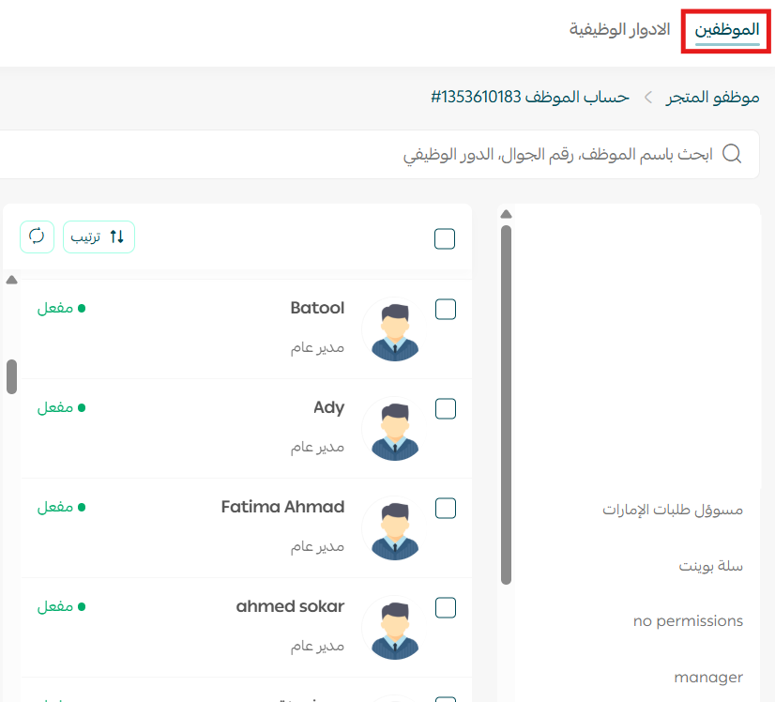Check the select-all checkbox in the header

pyautogui.click(x=445, y=238)
